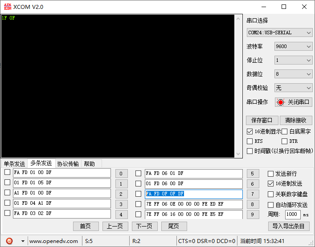Click the 保存窗口 button
The height and width of the screenshot is (247, 315).
[x=262, y=121]
